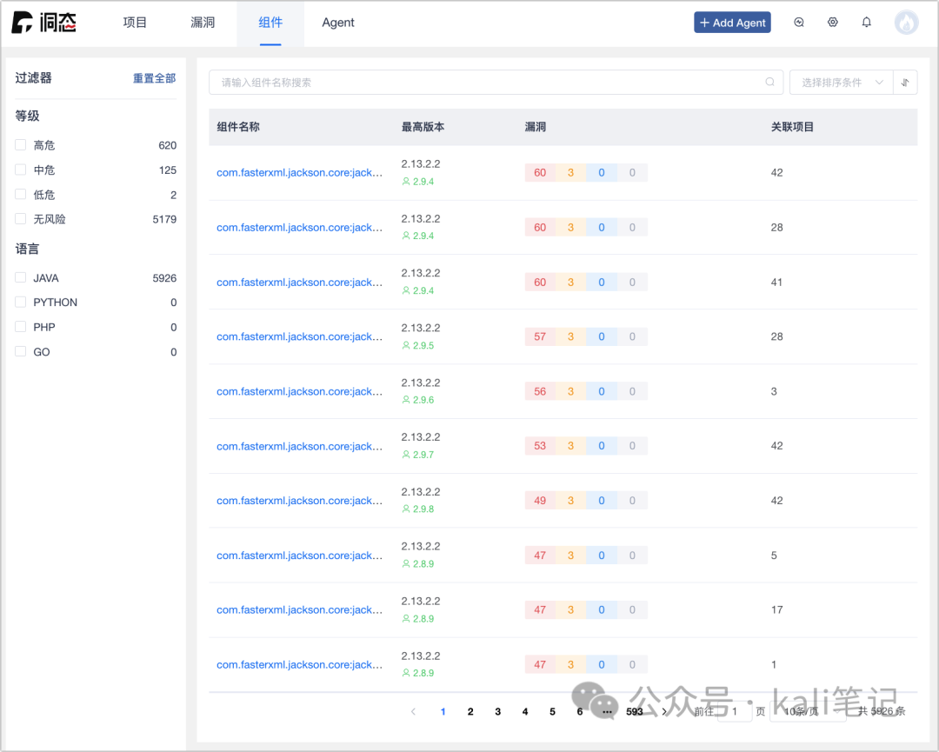
Task: Switch to the 项目 tab
Action: (x=135, y=22)
